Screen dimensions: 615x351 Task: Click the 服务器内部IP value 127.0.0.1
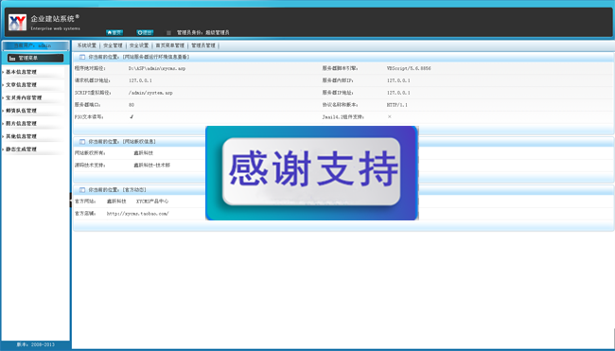point(398,80)
